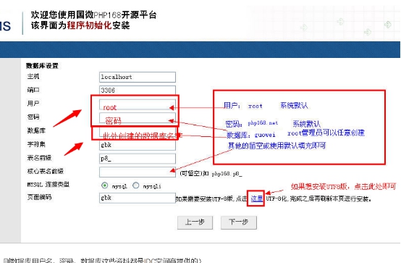401x263 pixels.
Task: Go back with the 上一步 button
Action: coord(195,222)
